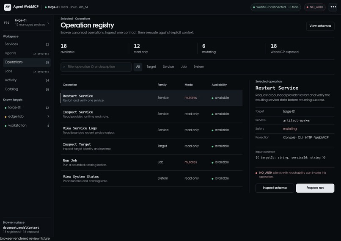The width and height of the screenshot is (341, 241).
Task: Click the NO_AUTH status badge
Action: point(315,7)
